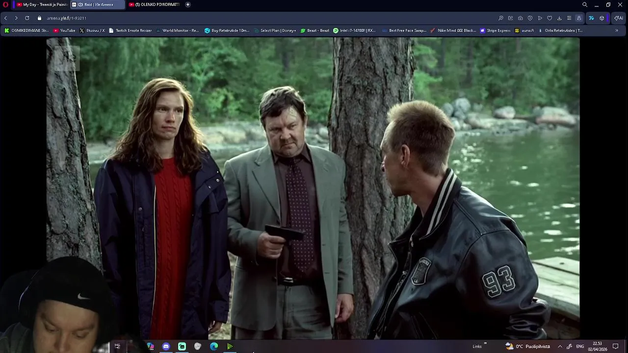Open Twitch Emote Resizer bookmark
This screenshot has height=353, width=628.
(130, 30)
